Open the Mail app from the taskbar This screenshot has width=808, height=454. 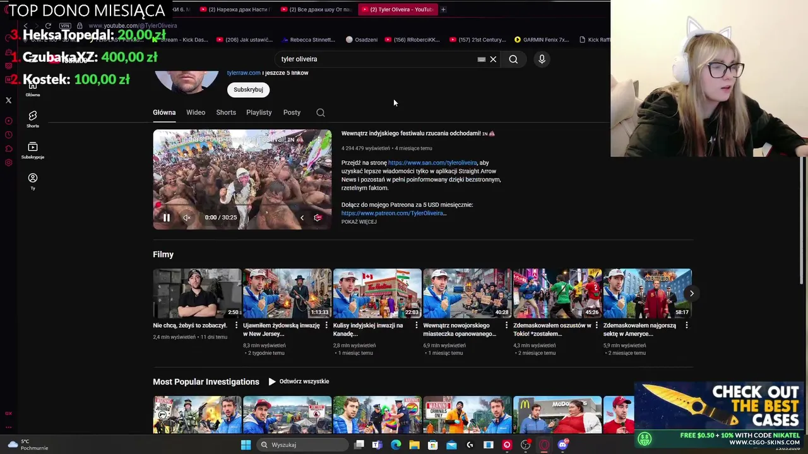(451, 445)
